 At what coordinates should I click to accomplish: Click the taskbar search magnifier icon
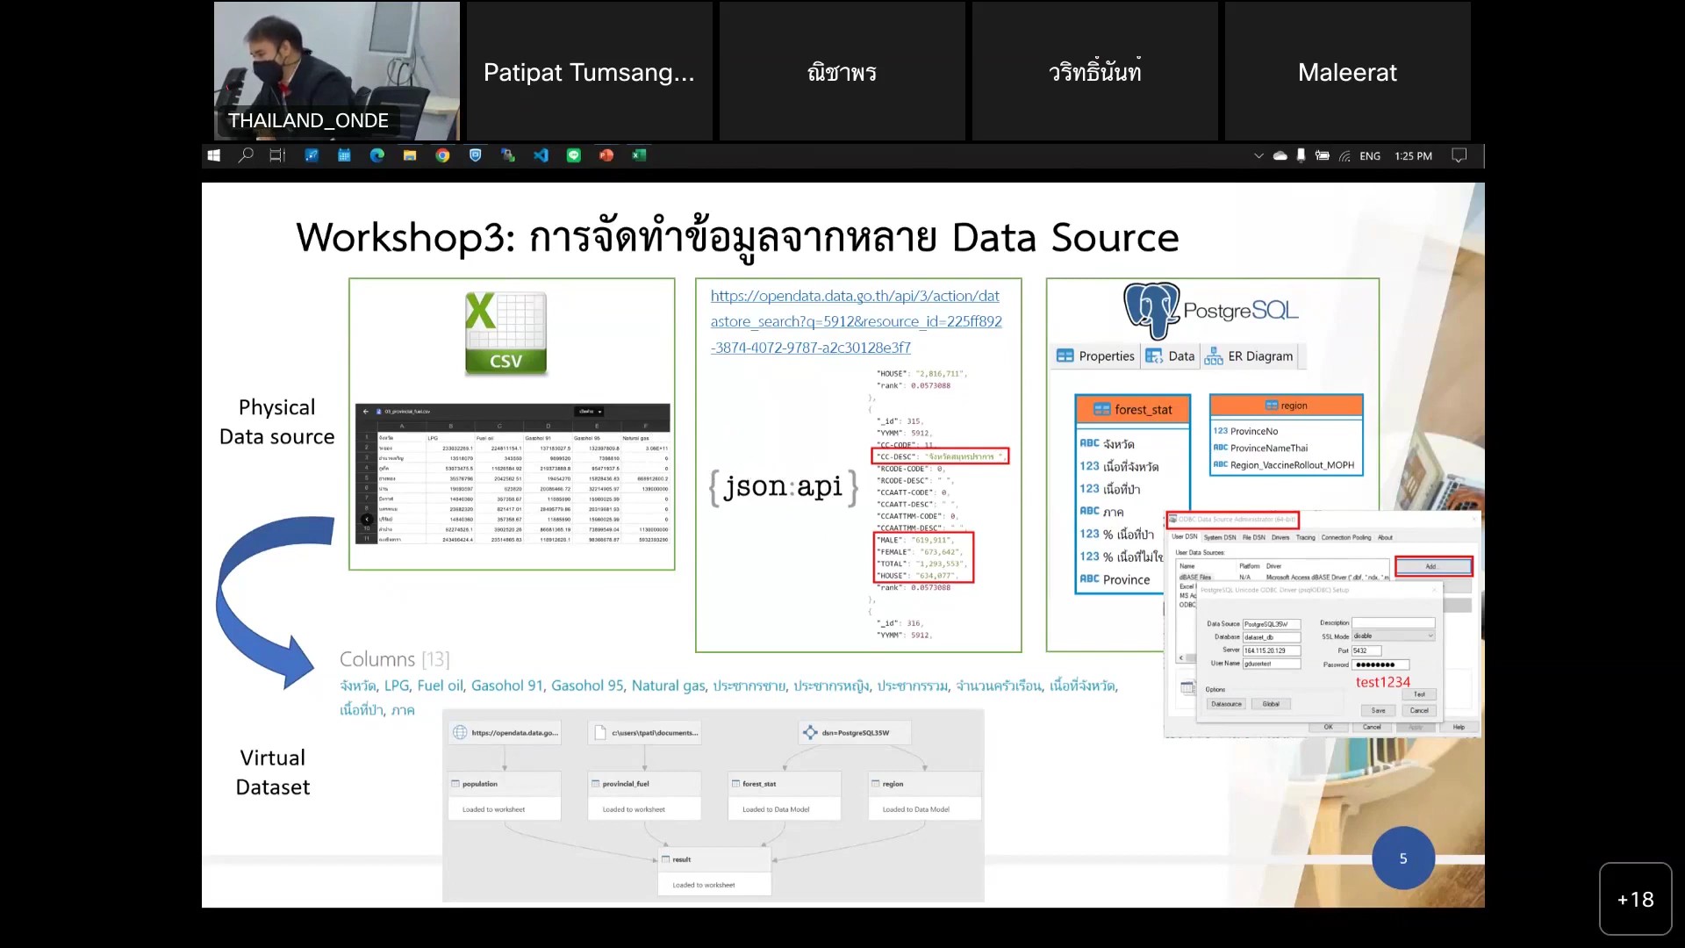(x=246, y=155)
